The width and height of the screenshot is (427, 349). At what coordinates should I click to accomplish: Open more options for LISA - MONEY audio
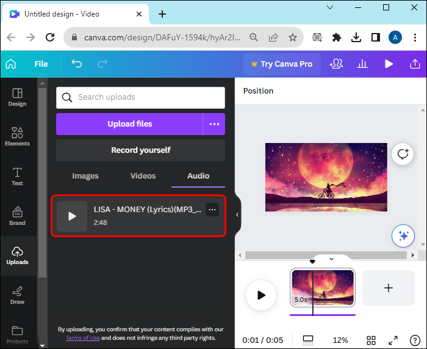coord(212,210)
